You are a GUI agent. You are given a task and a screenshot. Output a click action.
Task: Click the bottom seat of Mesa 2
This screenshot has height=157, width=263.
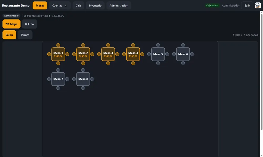click(x=83, y=63)
